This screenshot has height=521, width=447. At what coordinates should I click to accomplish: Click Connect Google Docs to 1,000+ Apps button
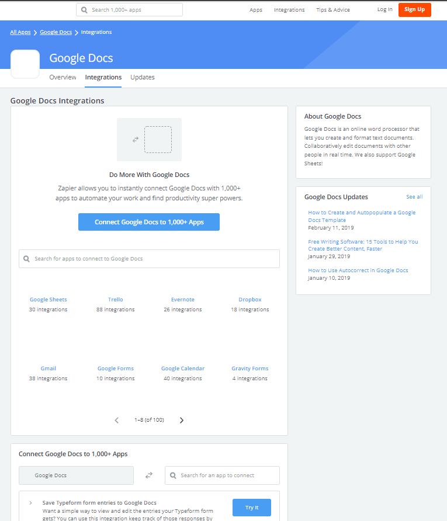[x=149, y=222]
